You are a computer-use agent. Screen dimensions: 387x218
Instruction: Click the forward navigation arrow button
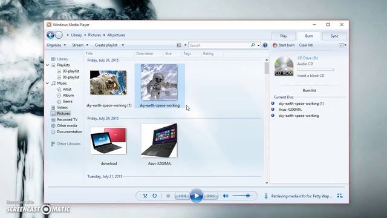59,35
